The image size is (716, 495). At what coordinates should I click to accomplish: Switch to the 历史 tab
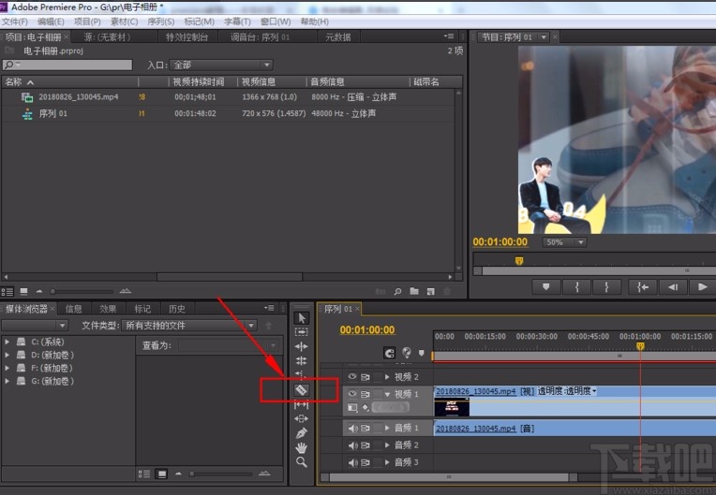[177, 309]
